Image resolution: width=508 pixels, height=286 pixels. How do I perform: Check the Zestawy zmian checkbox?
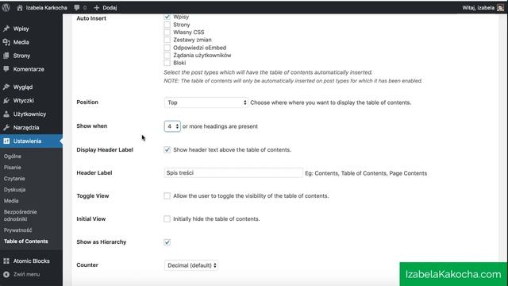click(x=167, y=40)
